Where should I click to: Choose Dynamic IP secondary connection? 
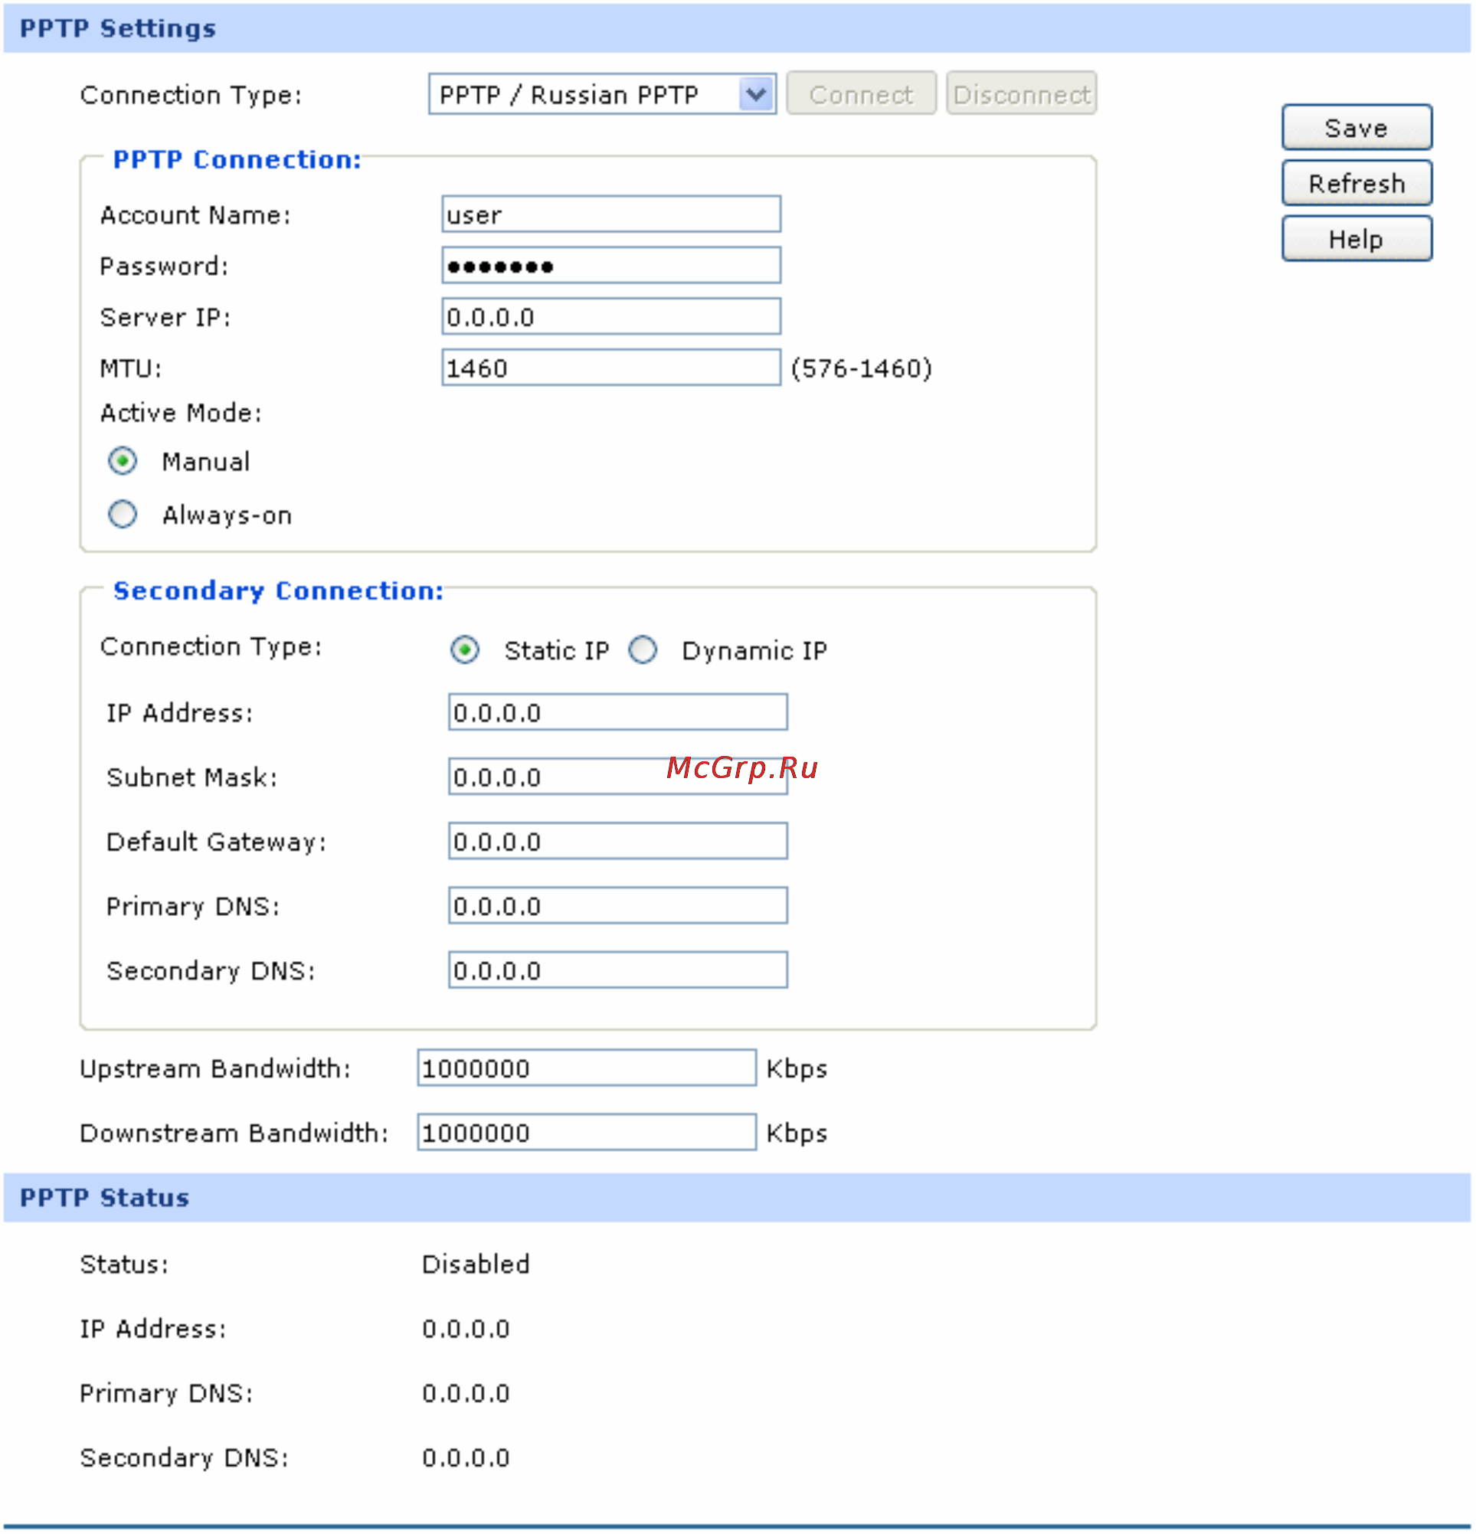pyautogui.click(x=643, y=650)
